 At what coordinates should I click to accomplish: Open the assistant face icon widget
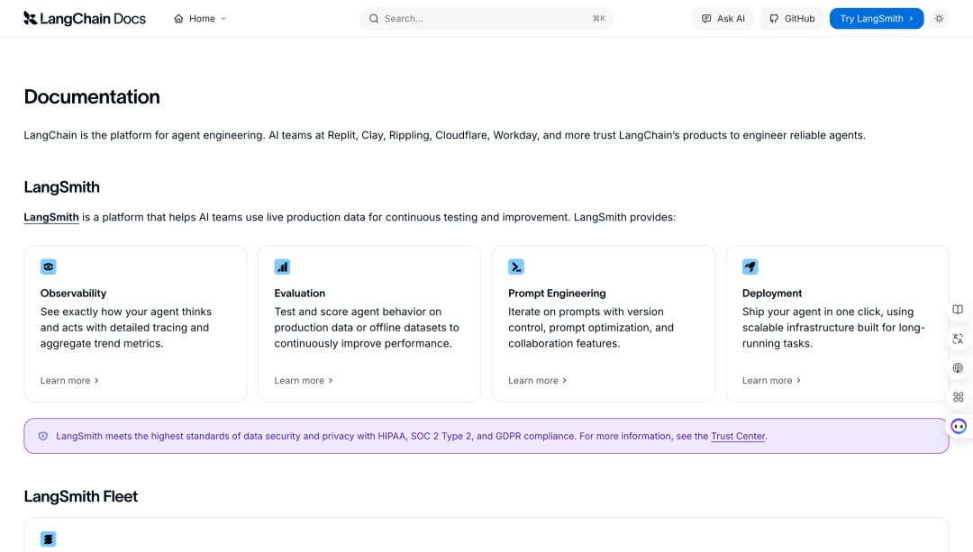click(x=959, y=426)
